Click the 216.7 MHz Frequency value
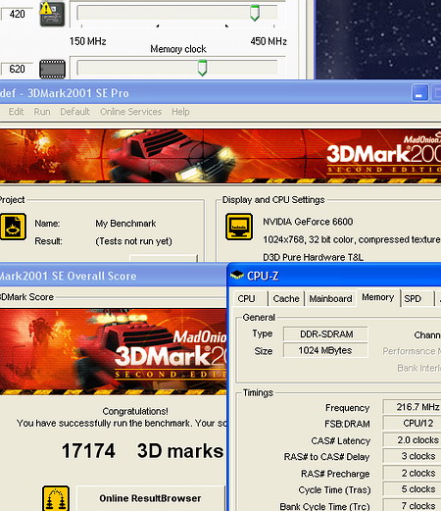 click(412, 407)
